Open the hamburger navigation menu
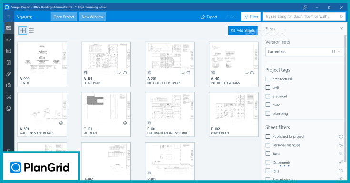This screenshot has width=350, height=183. click(9, 17)
